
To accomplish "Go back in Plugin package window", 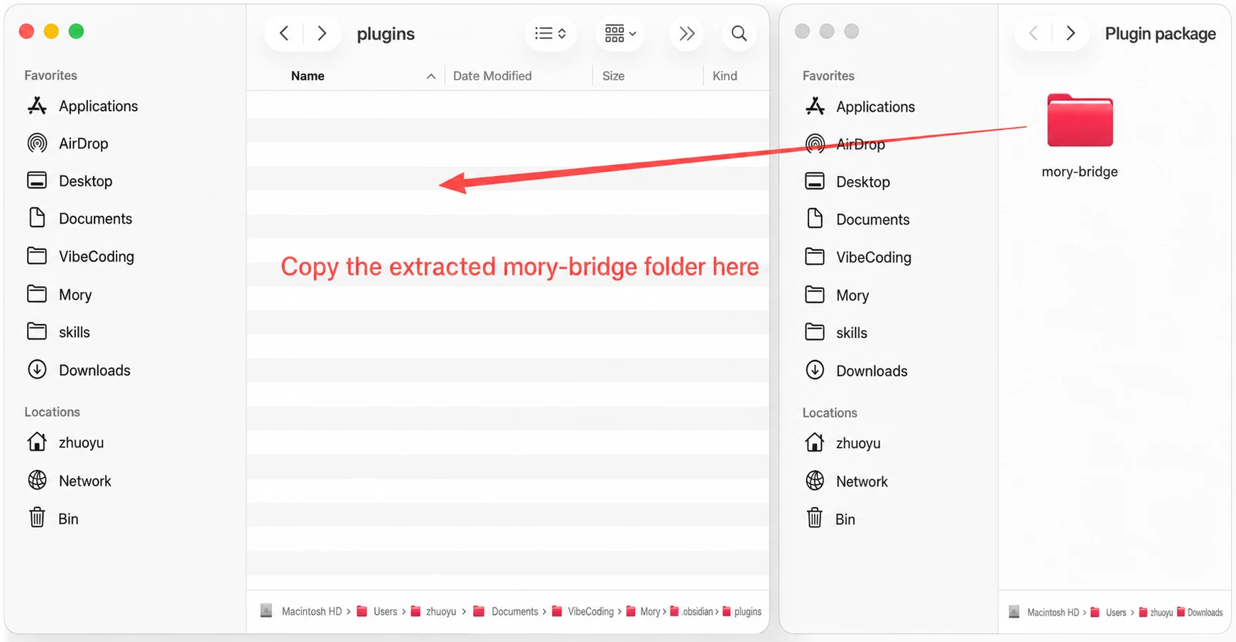I will (x=1034, y=33).
